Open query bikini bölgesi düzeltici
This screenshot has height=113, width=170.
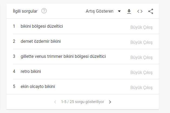click(42, 26)
